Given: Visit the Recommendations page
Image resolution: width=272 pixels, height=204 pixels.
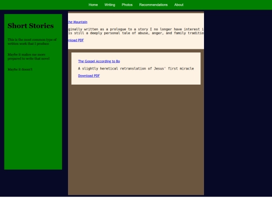Looking at the screenshot, I should pyautogui.click(x=153, y=5).
